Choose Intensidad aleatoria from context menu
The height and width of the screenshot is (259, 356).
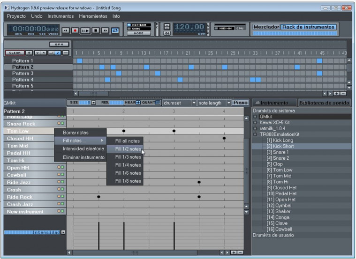(x=80, y=149)
